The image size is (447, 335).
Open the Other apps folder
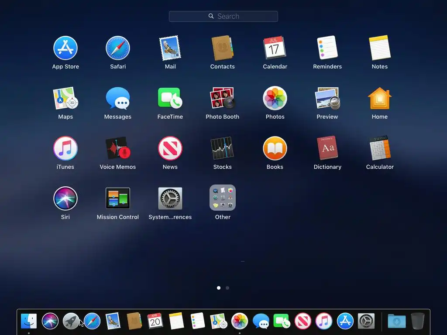coord(223,198)
